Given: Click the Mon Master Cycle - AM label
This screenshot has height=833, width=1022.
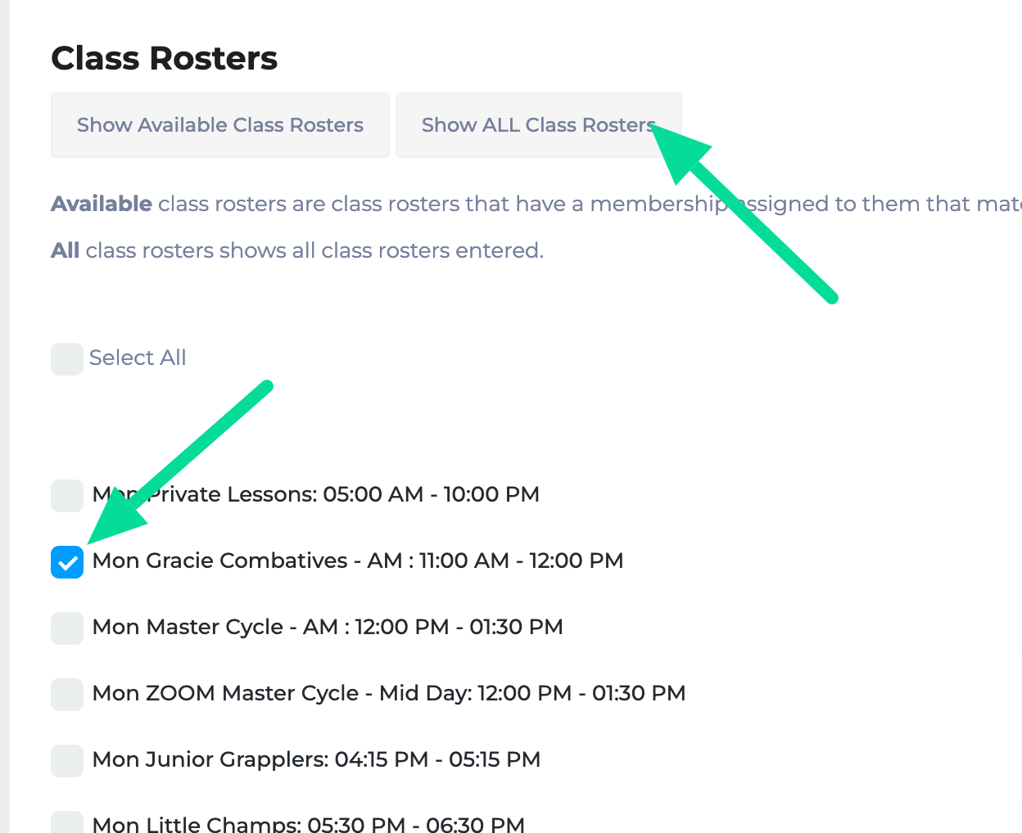Looking at the screenshot, I should tap(328, 627).
